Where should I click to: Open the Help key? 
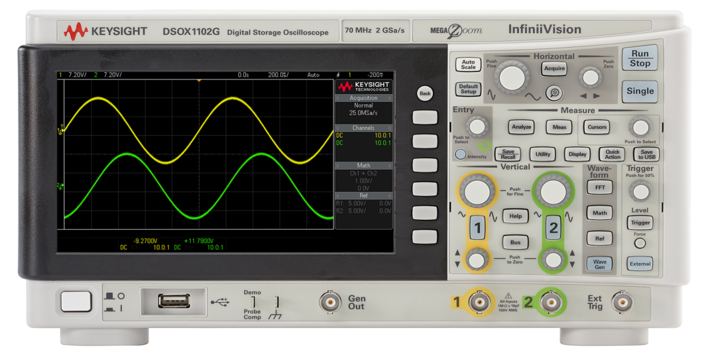[515, 217]
